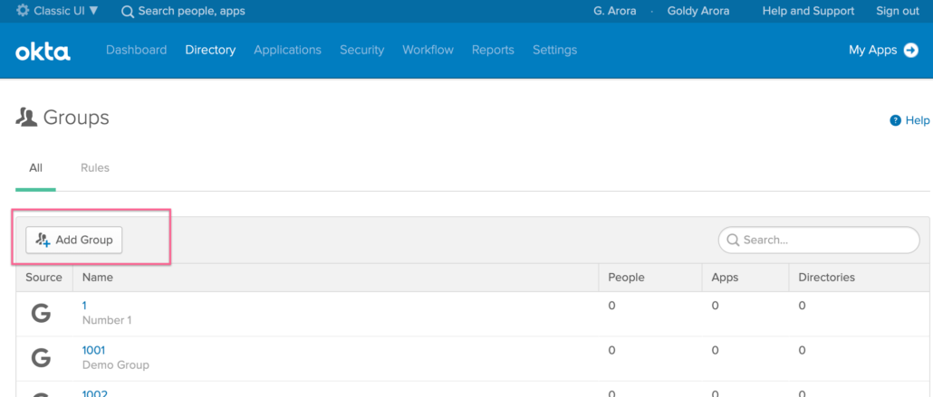Switch to the Rules tab
Image resolution: width=933 pixels, height=397 pixels.
[x=95, y=168]
